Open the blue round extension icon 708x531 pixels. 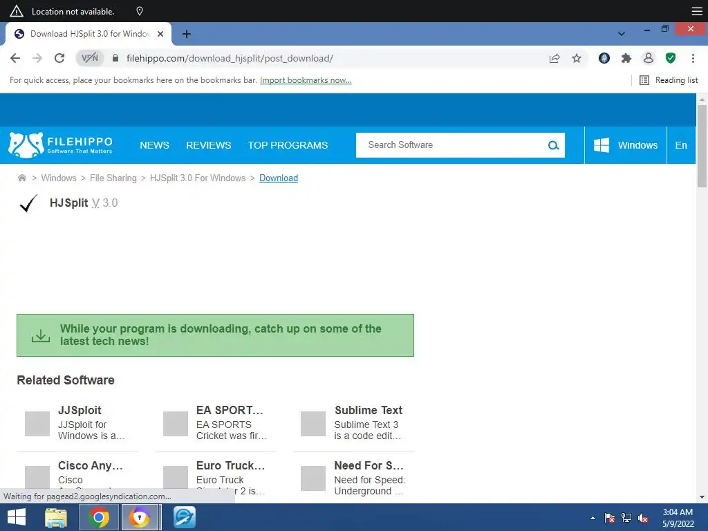point(604,58)
